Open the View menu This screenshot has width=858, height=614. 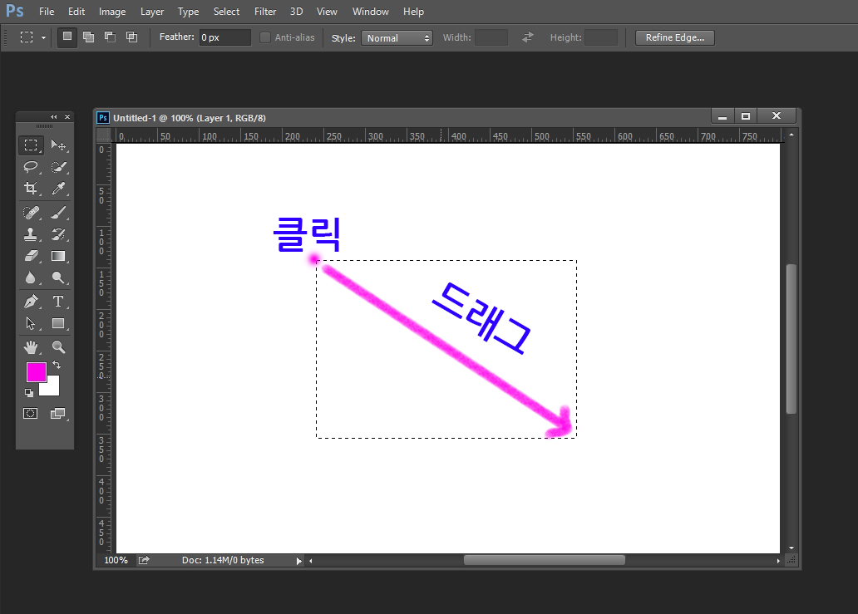(327, 12)
